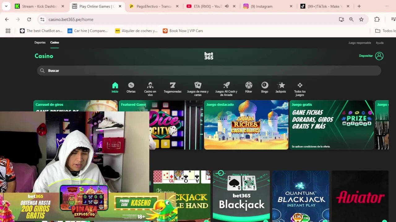Select the Casino top menu item
The height and width of the screenshot is (222, 396).
(x=54, y=43)
